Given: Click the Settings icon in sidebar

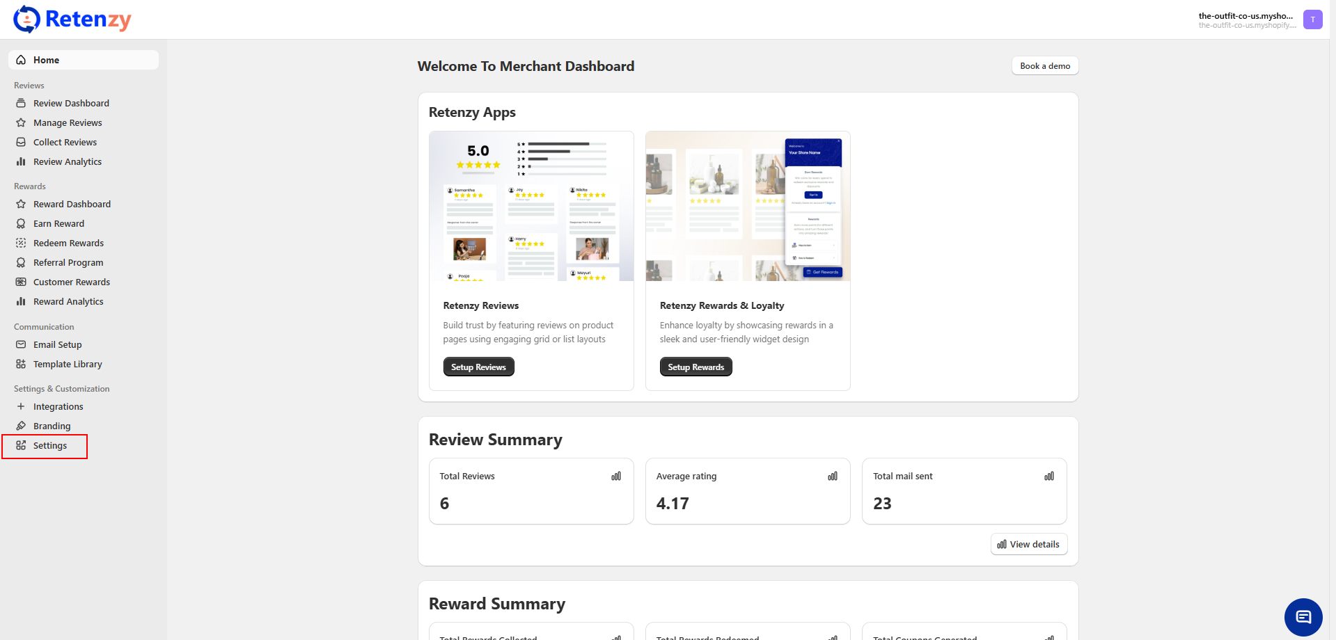Looking at the screenshot, I should coord(21,445).
